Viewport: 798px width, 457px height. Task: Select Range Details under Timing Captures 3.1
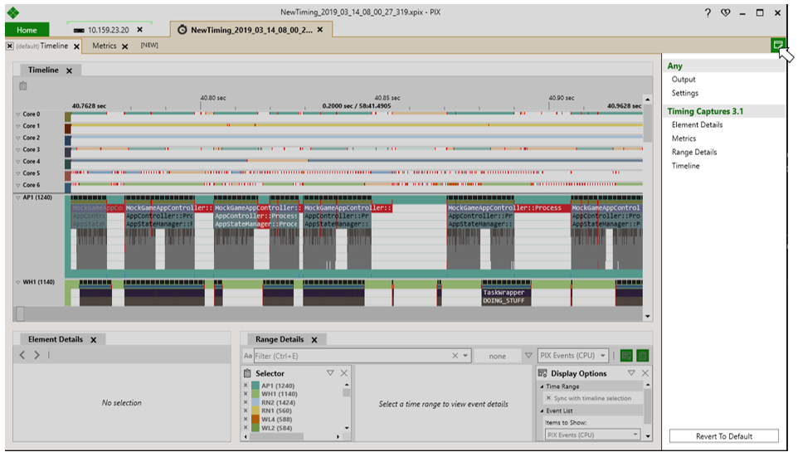[694, 152]
